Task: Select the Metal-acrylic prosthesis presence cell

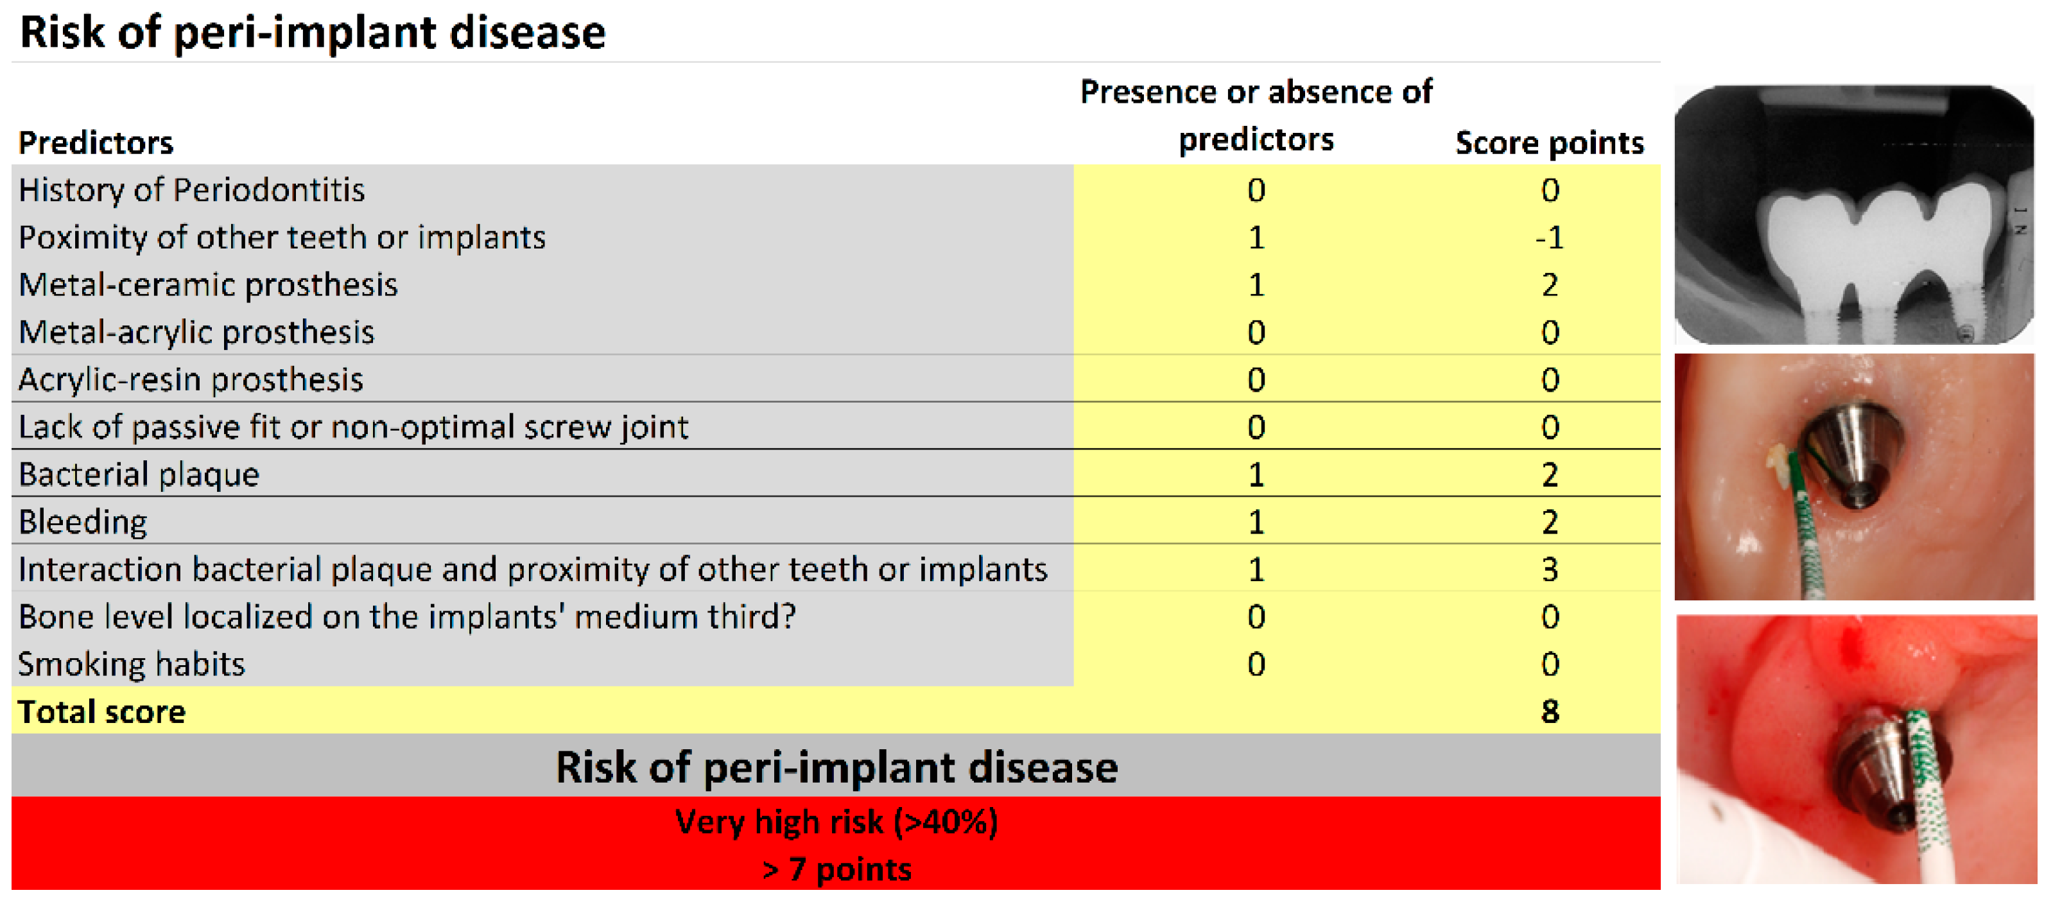Action: [x=1255, y=333]
